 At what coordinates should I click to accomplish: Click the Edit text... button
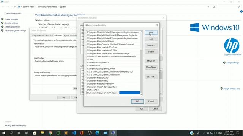(x=151, y=77)
